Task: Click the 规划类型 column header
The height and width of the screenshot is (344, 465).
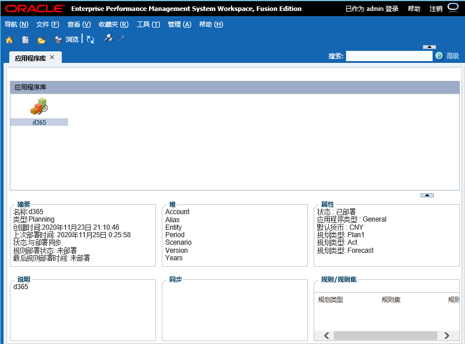Action: tap(330, 300)
